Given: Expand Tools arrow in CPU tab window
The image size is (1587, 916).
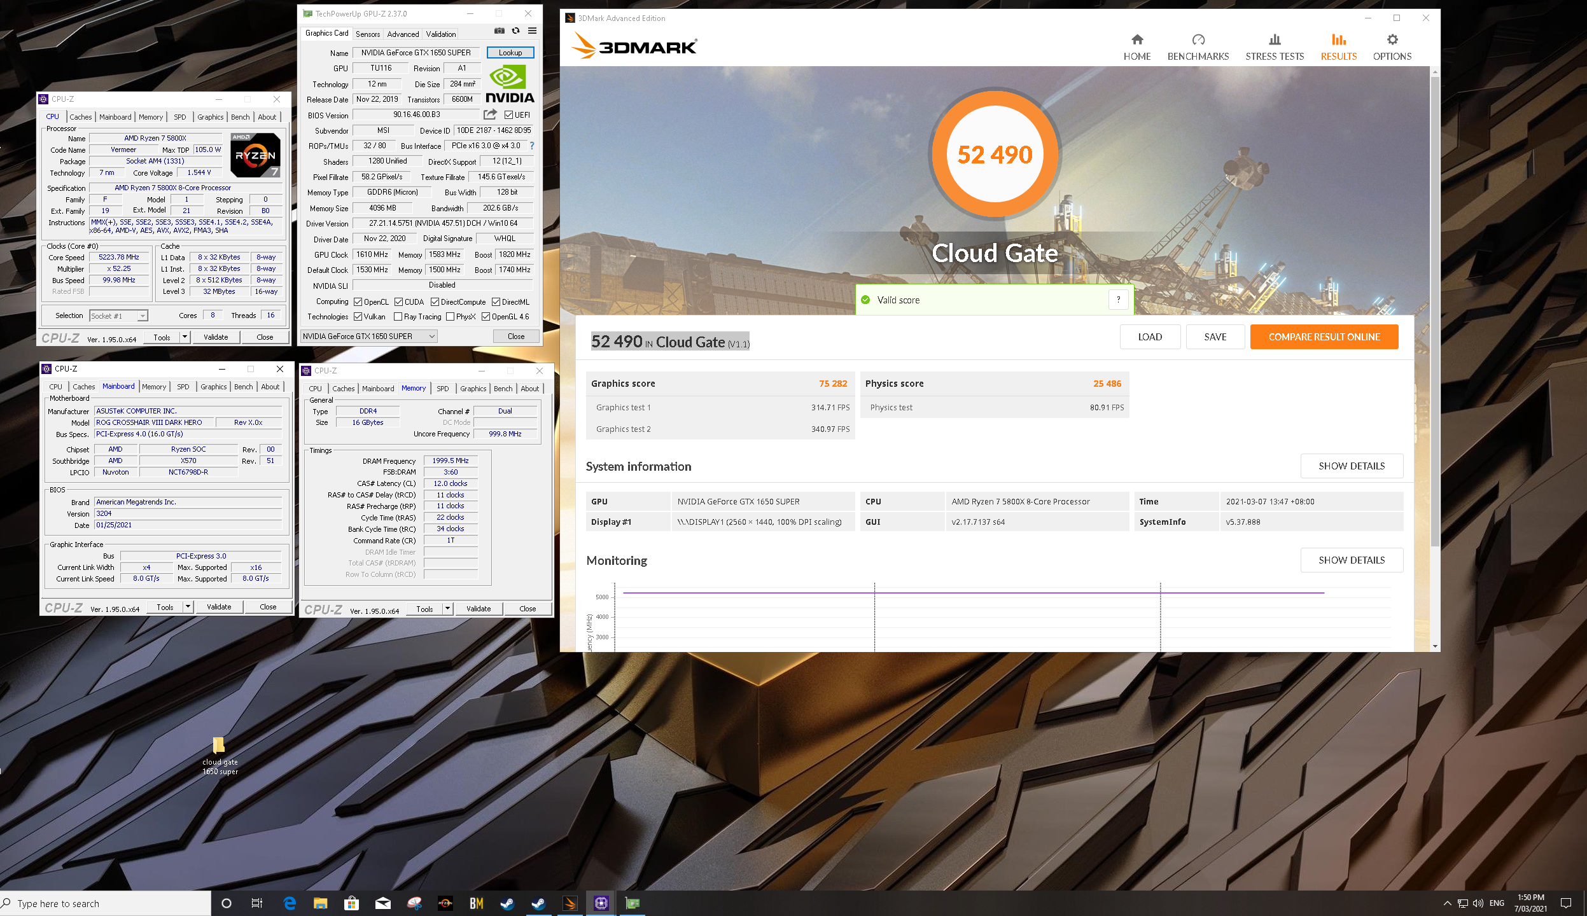Looking at the screenshot, I should [185, 337].
